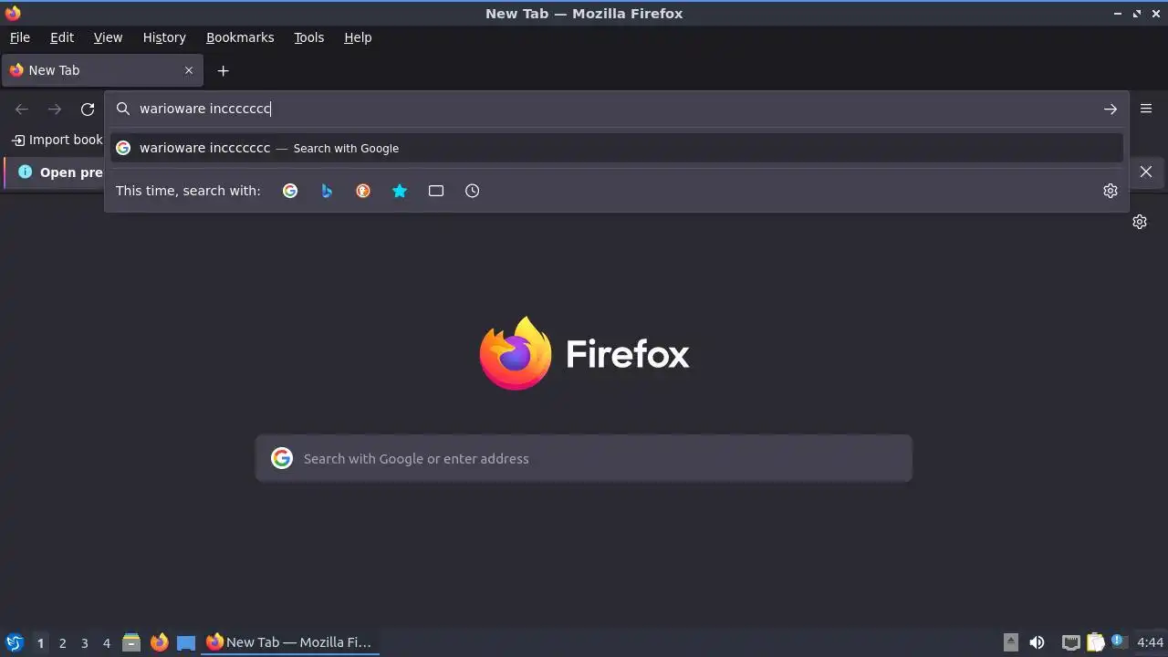The image size is (1168, 657).
Task: Switch to workspace 3
Action: click(84, 642)
